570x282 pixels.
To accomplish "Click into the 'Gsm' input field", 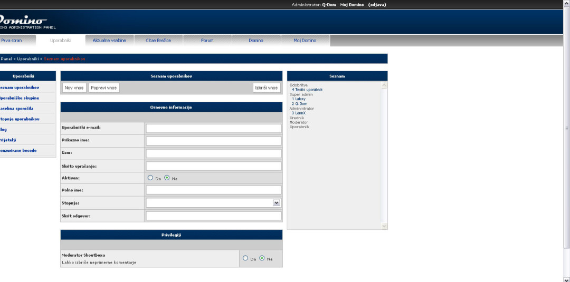I will click(x=213, y=153).
